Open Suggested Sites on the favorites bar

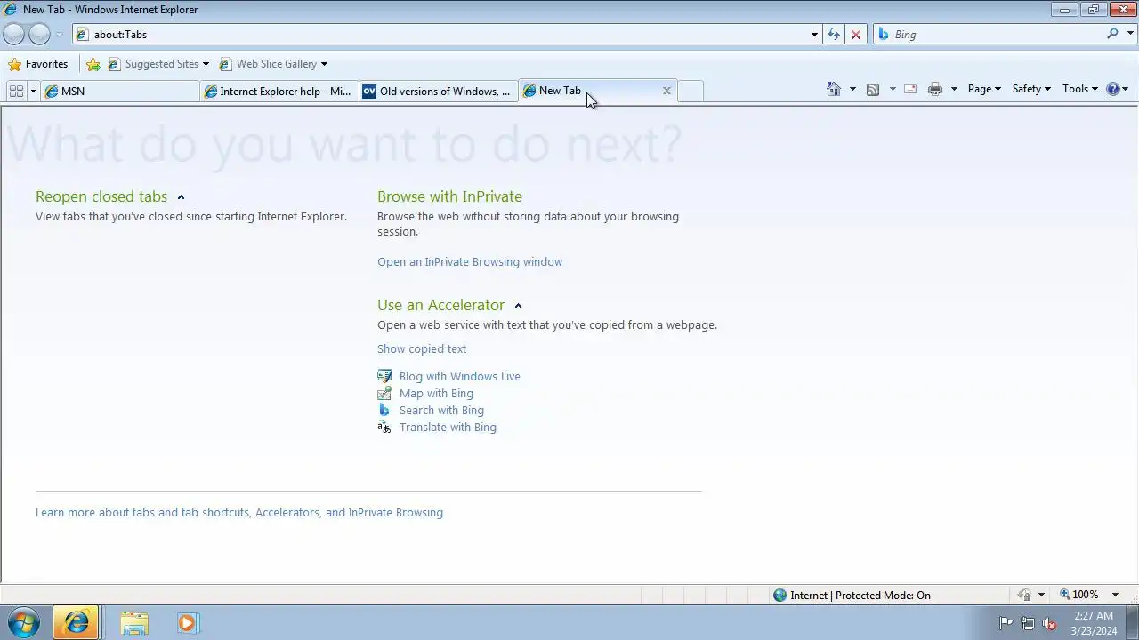[158, 64]
